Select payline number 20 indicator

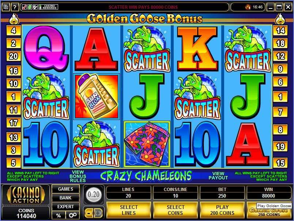click(14, 56)
